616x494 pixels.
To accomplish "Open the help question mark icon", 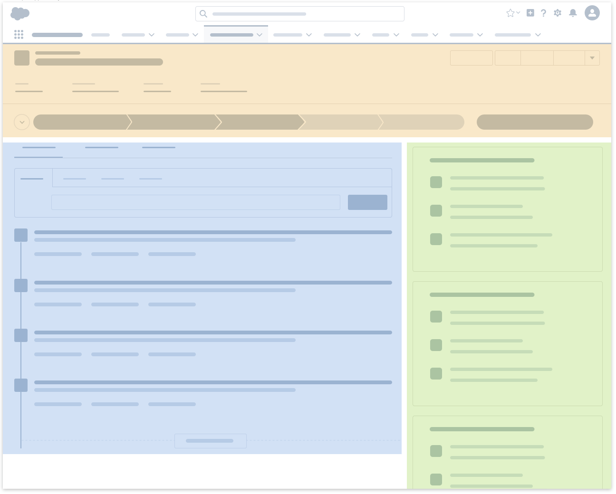I will point(544,13).
